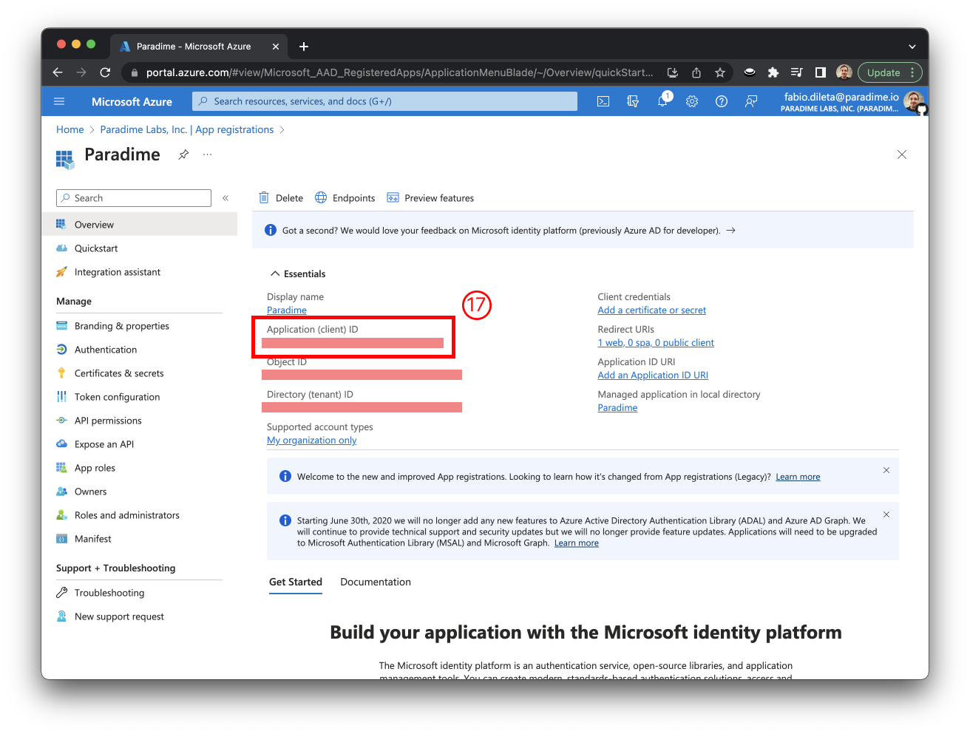Screen dimensions: 970x734
Task: Collapse the Essentials section
Action: tap(275, 273)
